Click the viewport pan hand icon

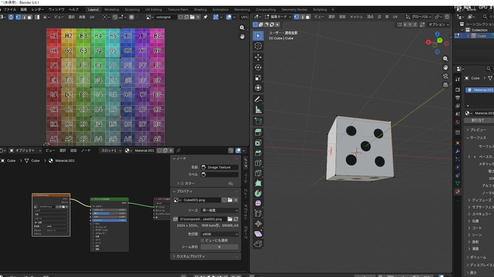coord(445,67)
